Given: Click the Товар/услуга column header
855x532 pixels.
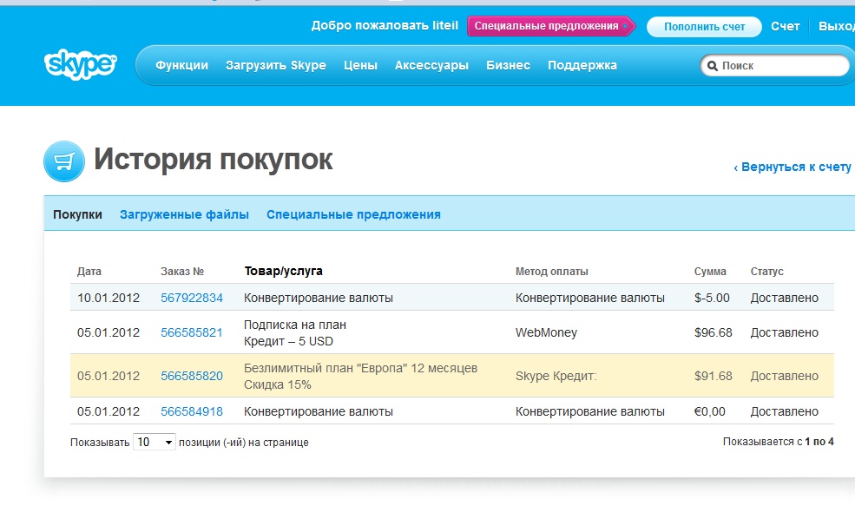Looking at the screenshot, I should click(284, 271).
